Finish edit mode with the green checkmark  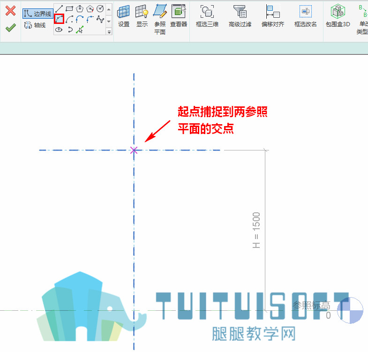coord(11,28)
